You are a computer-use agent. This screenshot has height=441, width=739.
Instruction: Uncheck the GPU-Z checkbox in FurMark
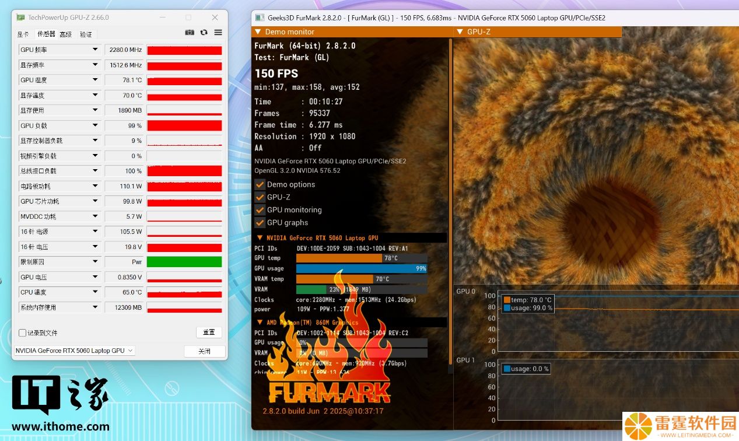click(x=260, y=197)
